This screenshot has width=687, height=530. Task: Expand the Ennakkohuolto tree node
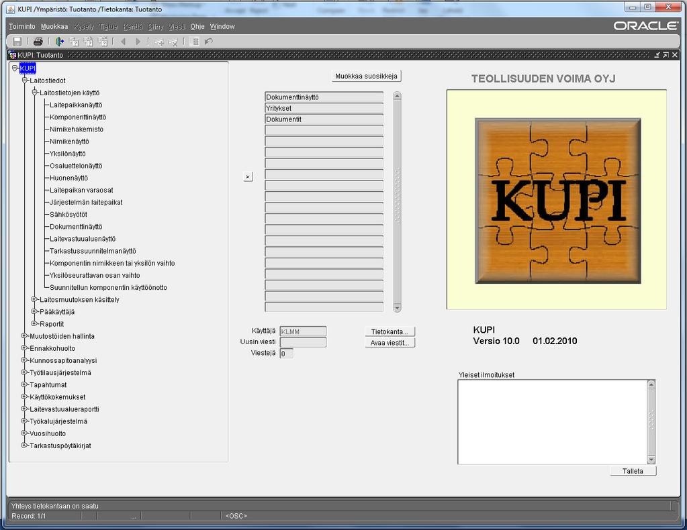point(25,348)
